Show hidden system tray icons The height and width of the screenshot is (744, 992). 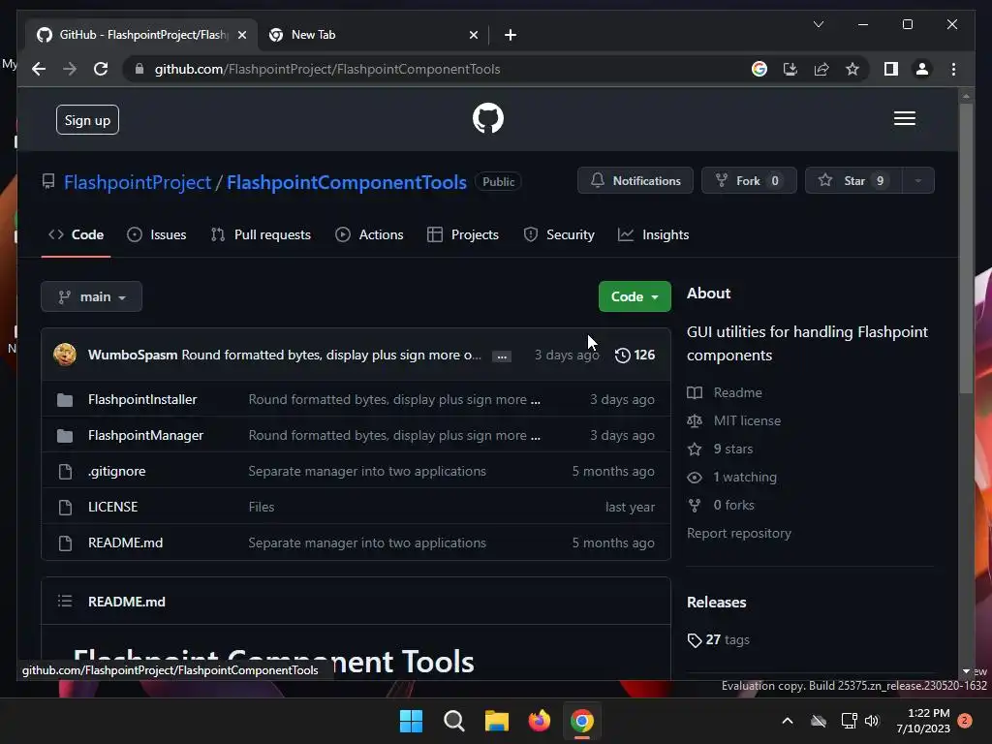(788, 721)
